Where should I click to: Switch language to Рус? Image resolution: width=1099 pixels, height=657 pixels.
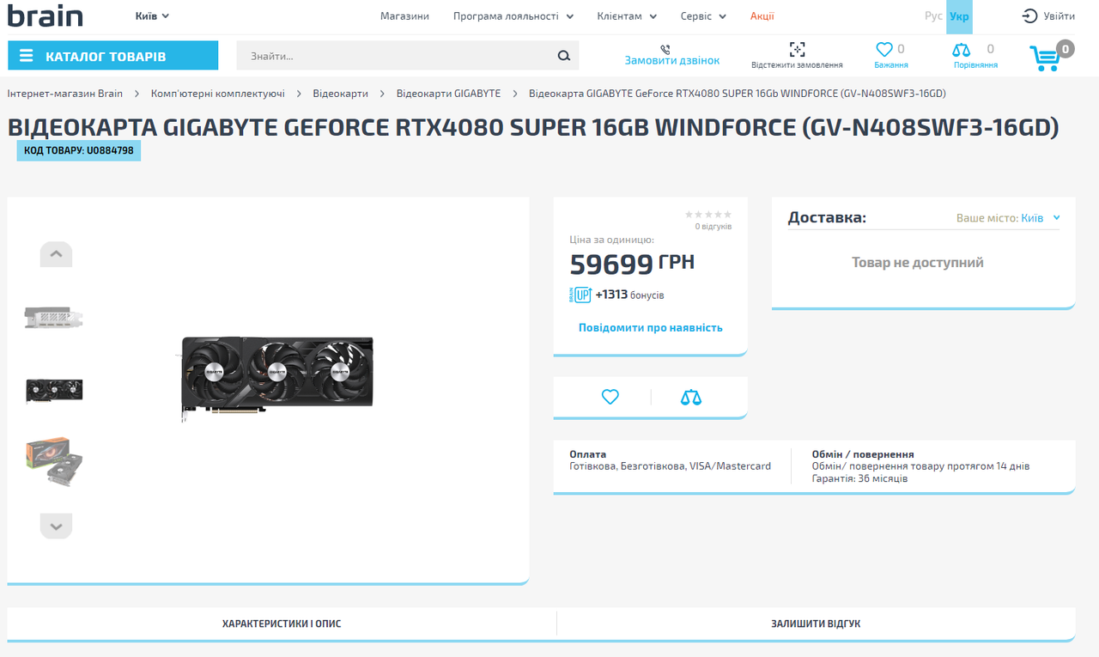point(933,16)
